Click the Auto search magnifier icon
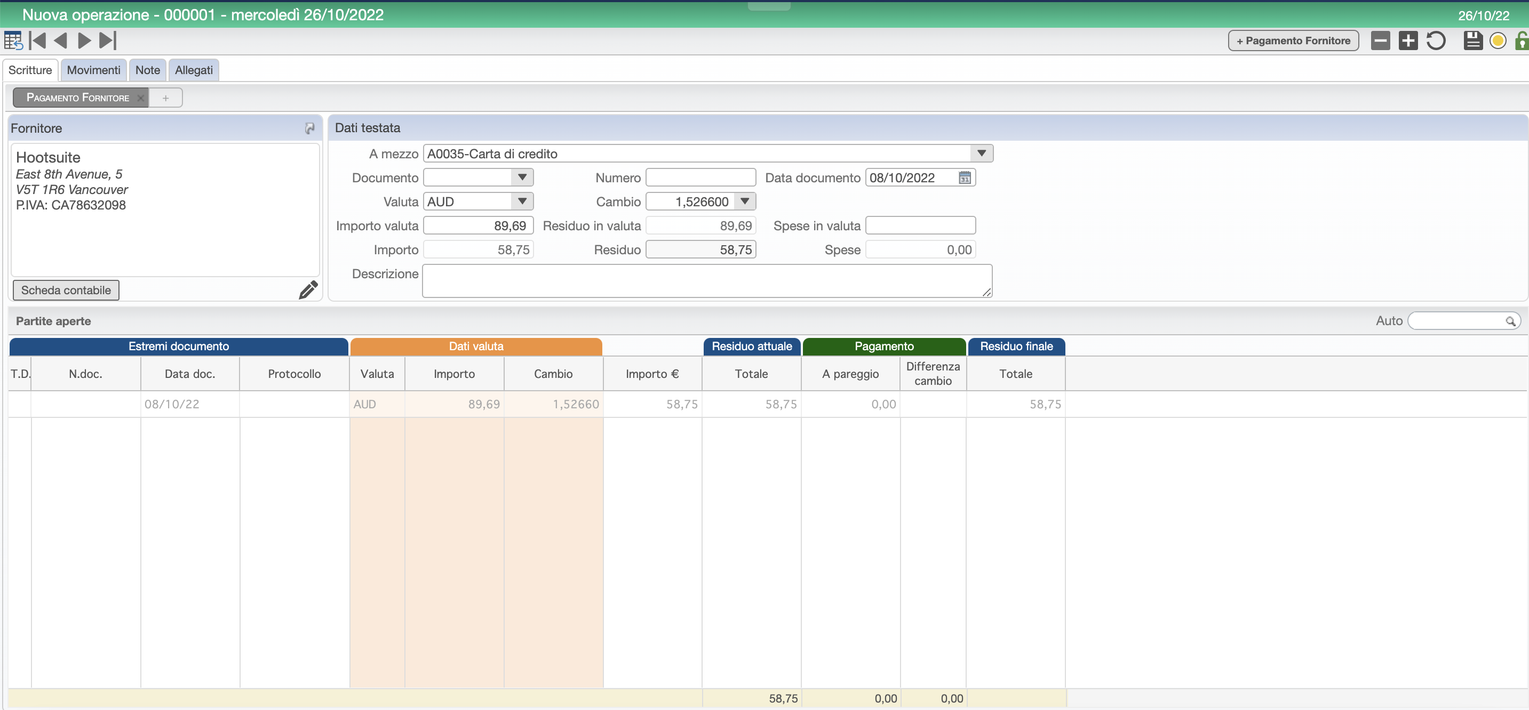The image size is (1529, 710). click(1510, 321)
